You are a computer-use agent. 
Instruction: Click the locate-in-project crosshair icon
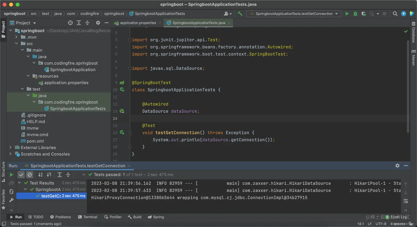click(x=70, y=23)
